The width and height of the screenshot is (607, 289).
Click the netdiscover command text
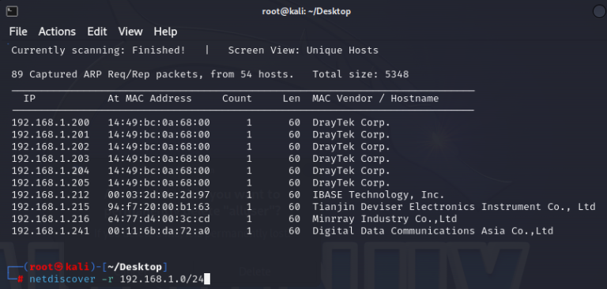pos(62,279)
